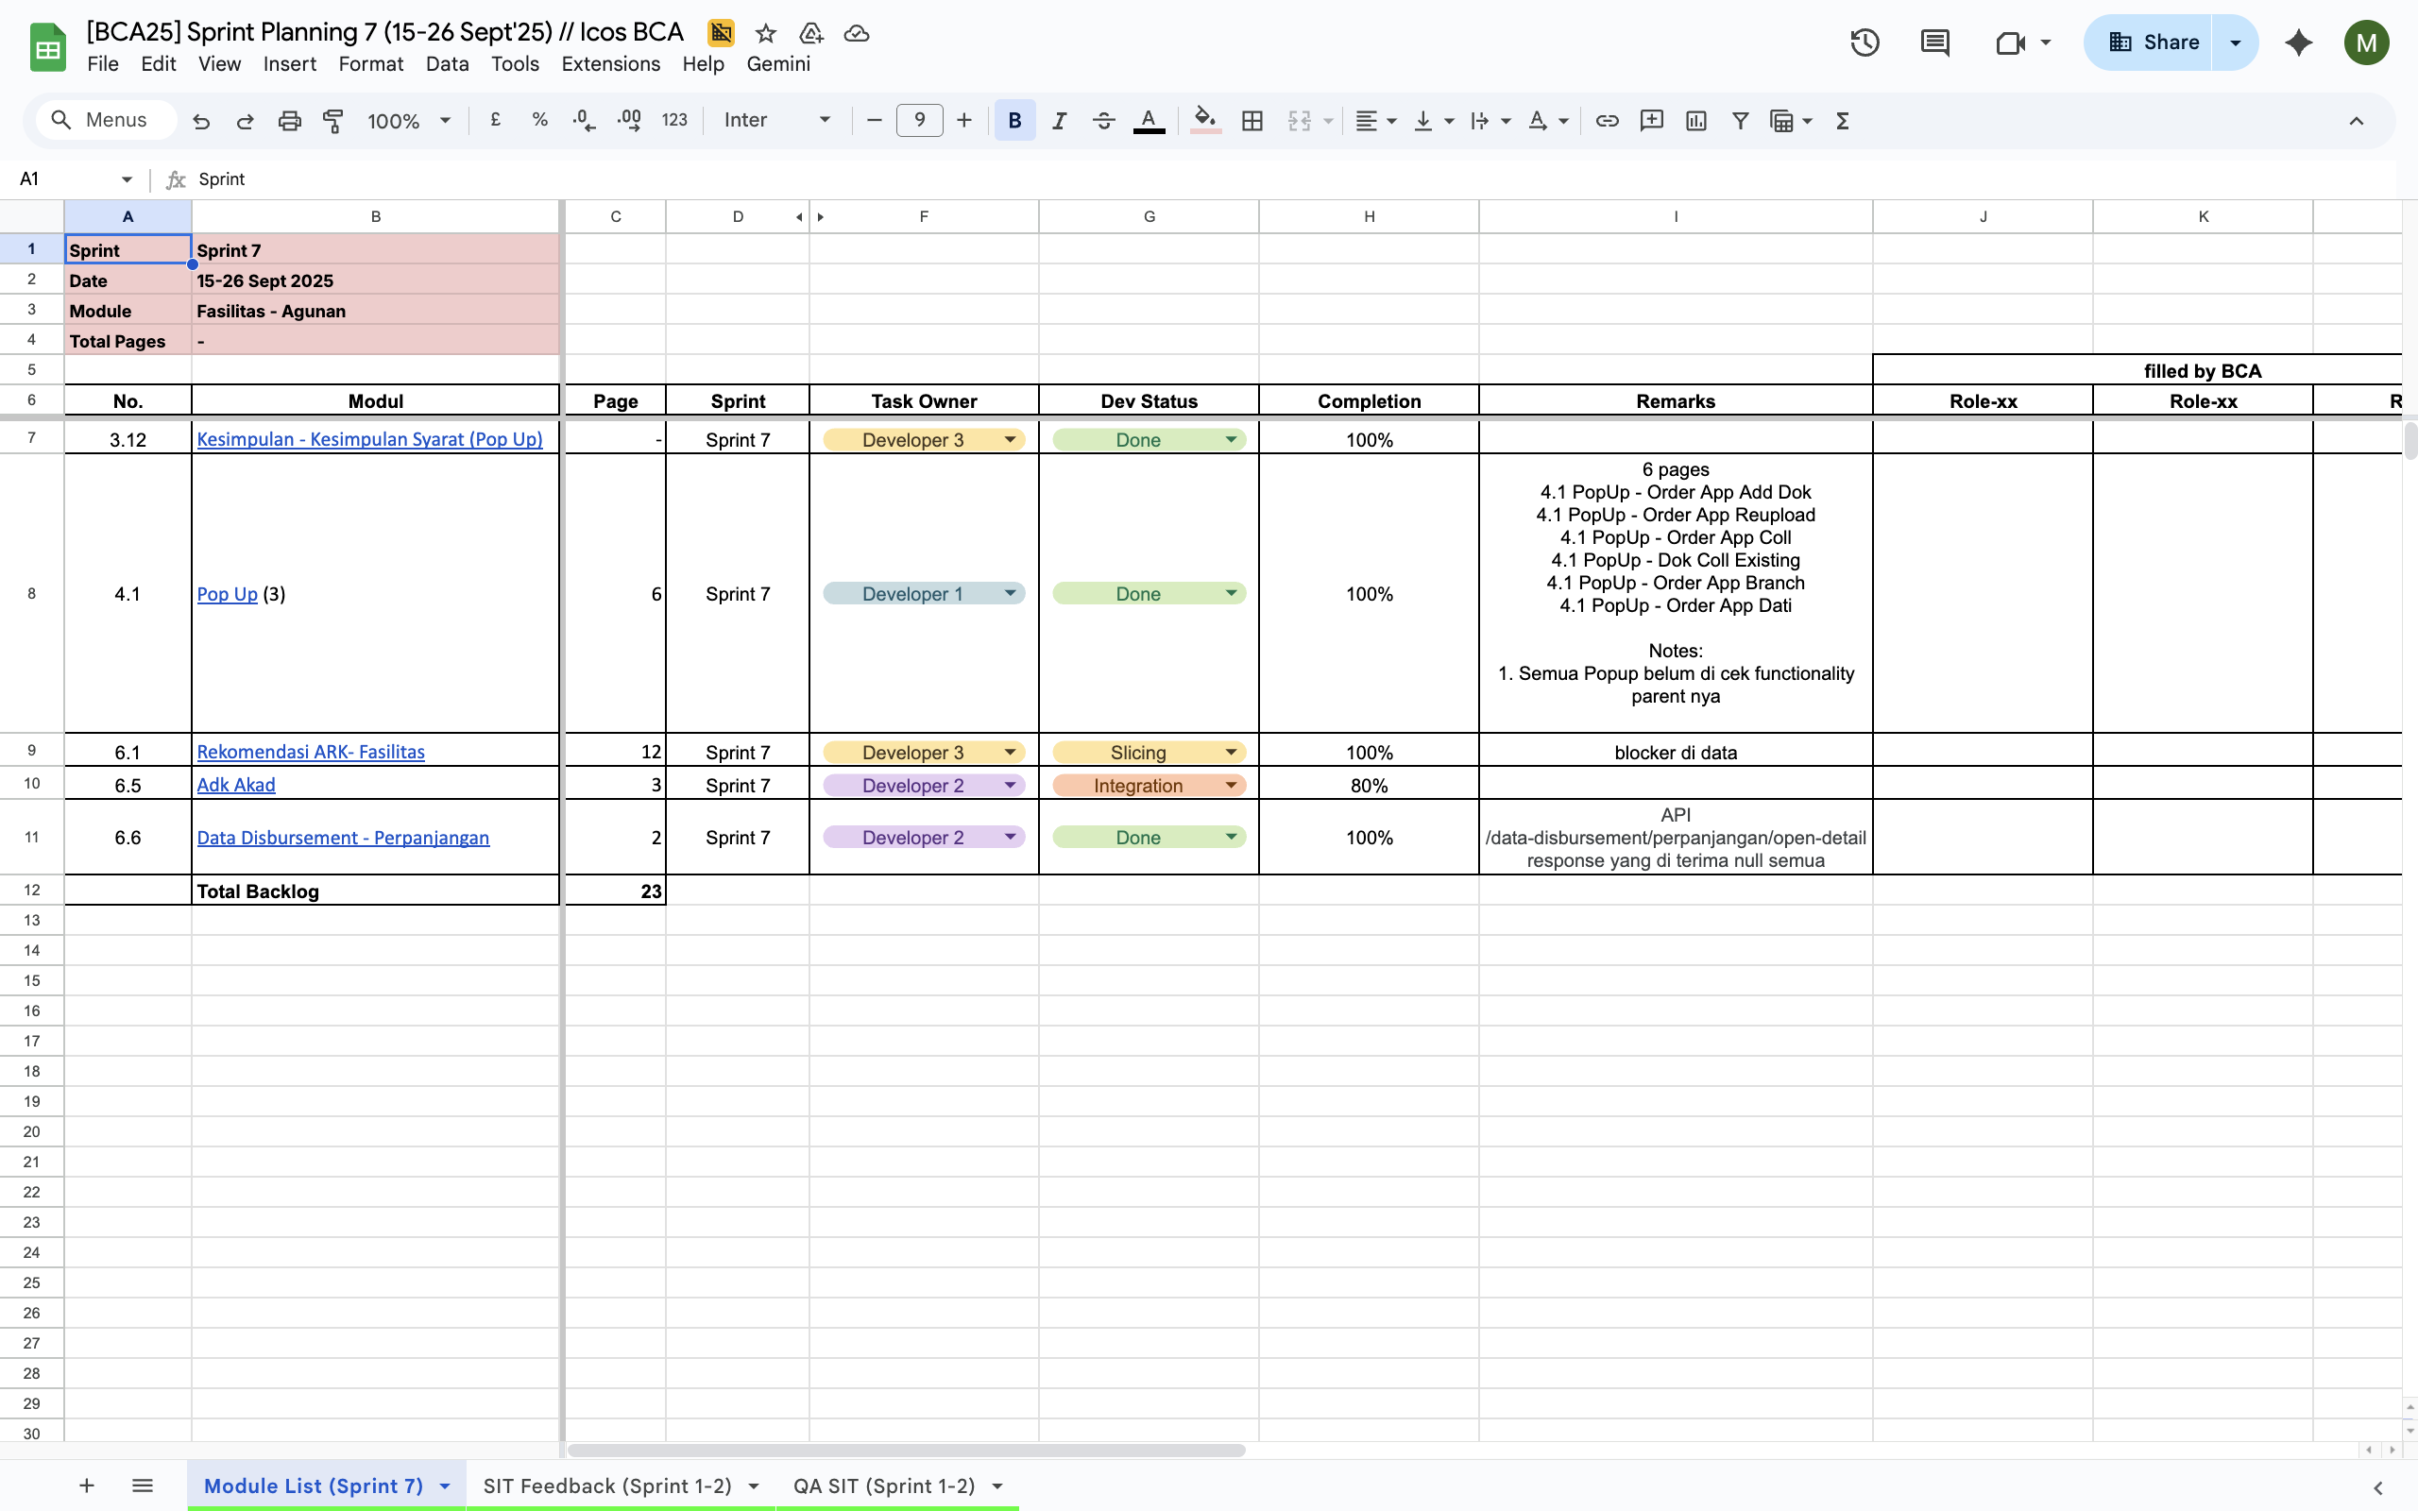
Task: Switch to SIT Feedback (Sprint 1-2) tab
Action: (606, 1486)
